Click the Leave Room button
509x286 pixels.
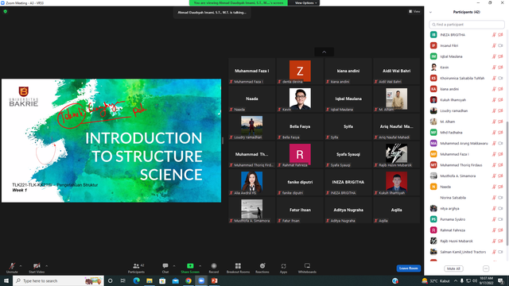point(408,269)
